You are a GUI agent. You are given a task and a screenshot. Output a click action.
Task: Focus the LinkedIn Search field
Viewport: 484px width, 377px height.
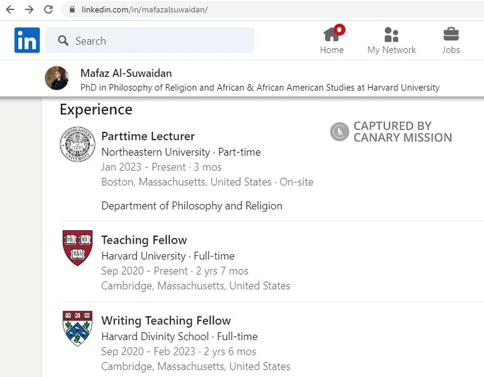click(x=149, y=40)
